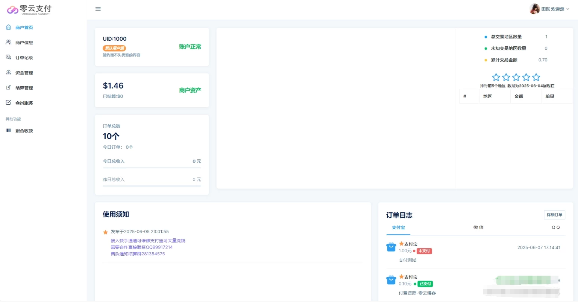Viewport: 578px width, 302px height.
Task: Click the 详细订单 button
Action: coord(554,215)
